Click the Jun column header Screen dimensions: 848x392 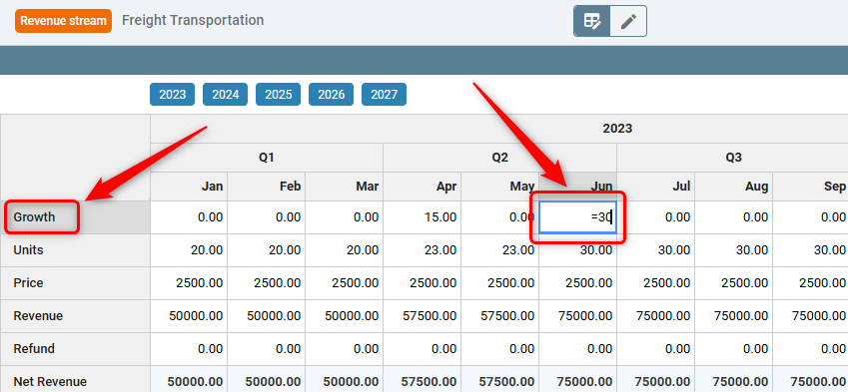point(578,187)
